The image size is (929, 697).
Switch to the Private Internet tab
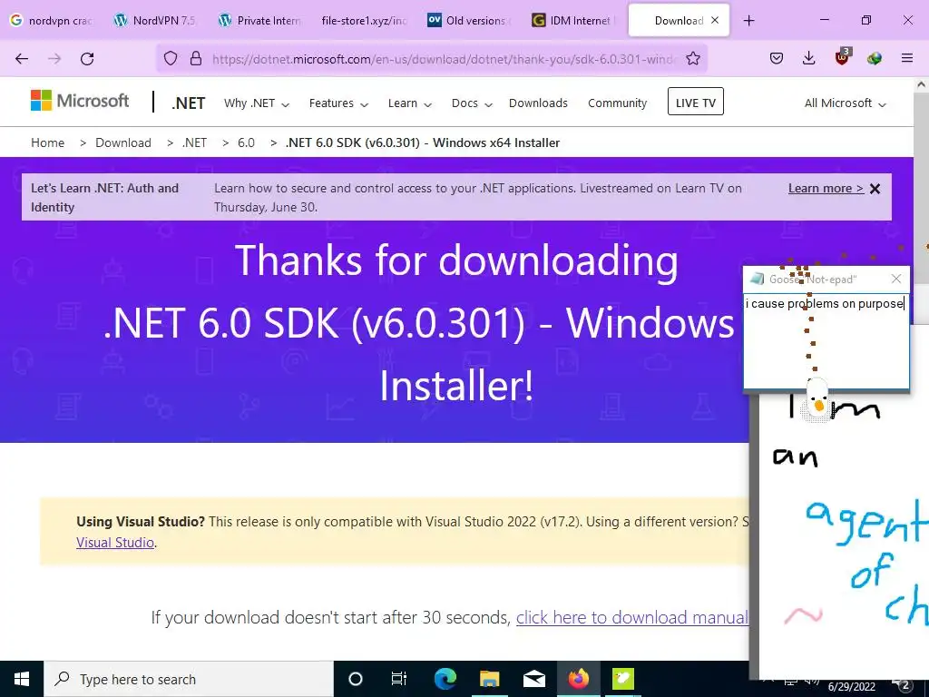coord(260,20)
